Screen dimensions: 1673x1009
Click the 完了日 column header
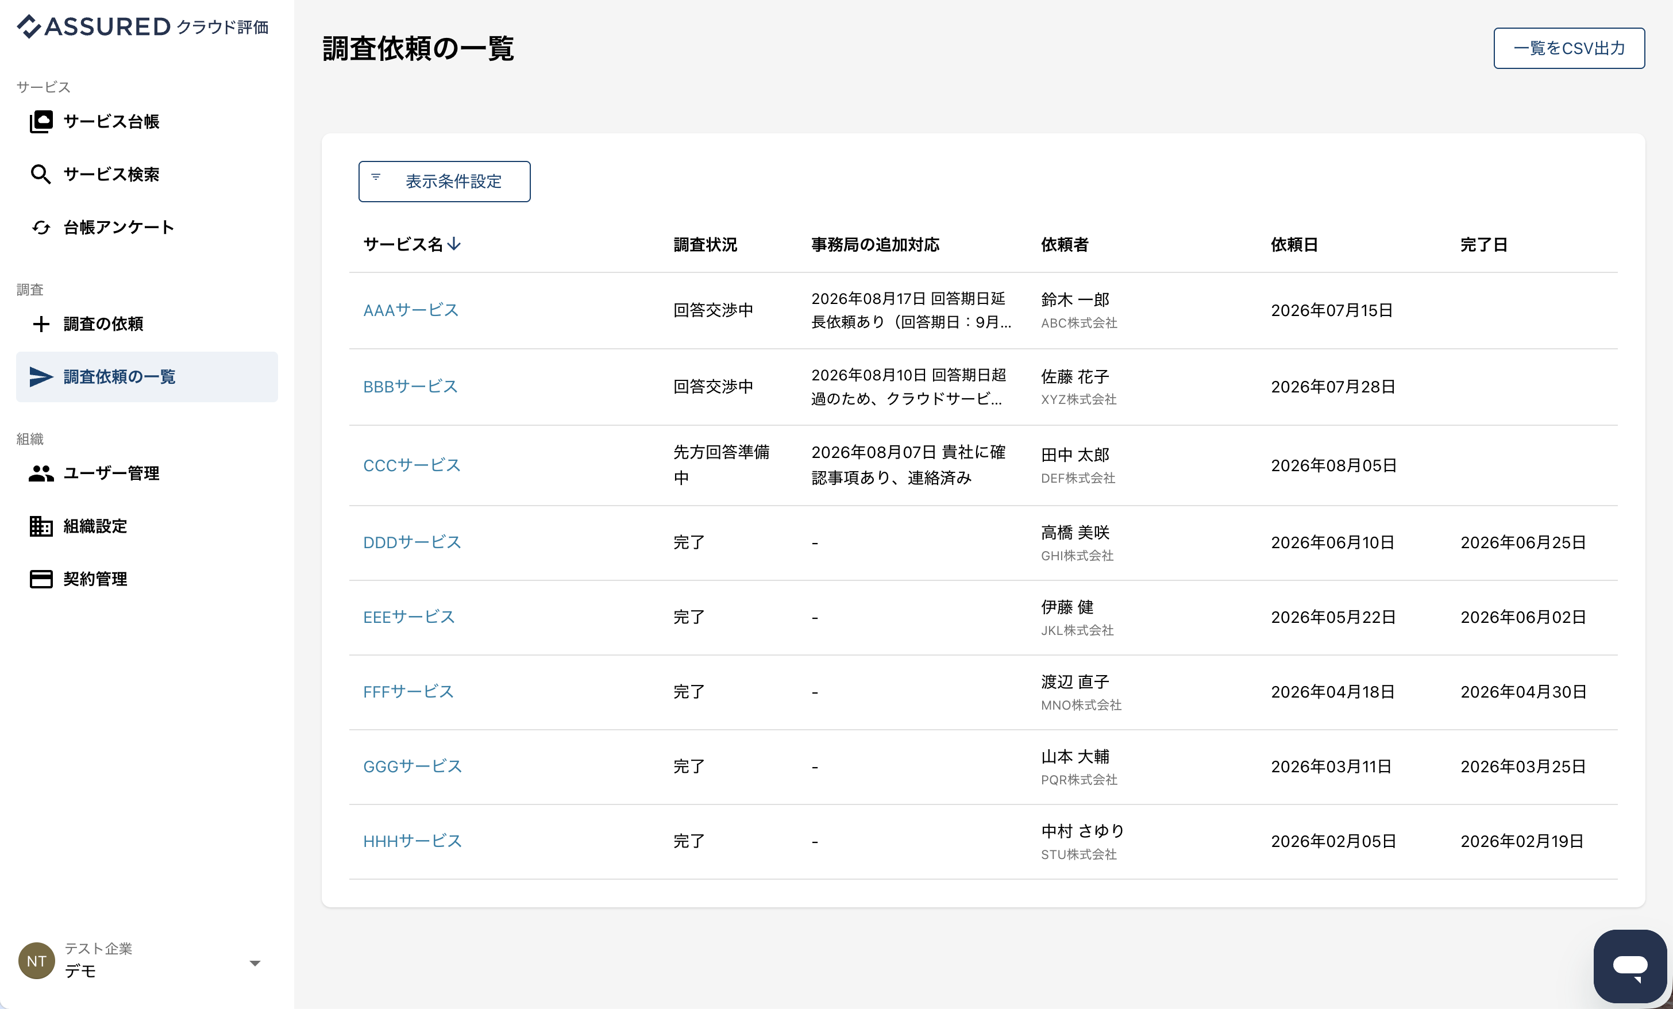pyautogui.click(x=1484, y=244)
